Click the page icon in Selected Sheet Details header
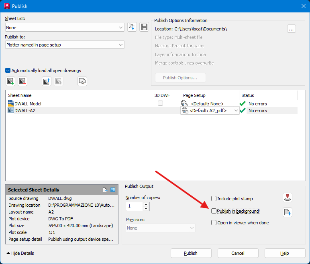This screenshot has width=310, height=264. point(105,190)
